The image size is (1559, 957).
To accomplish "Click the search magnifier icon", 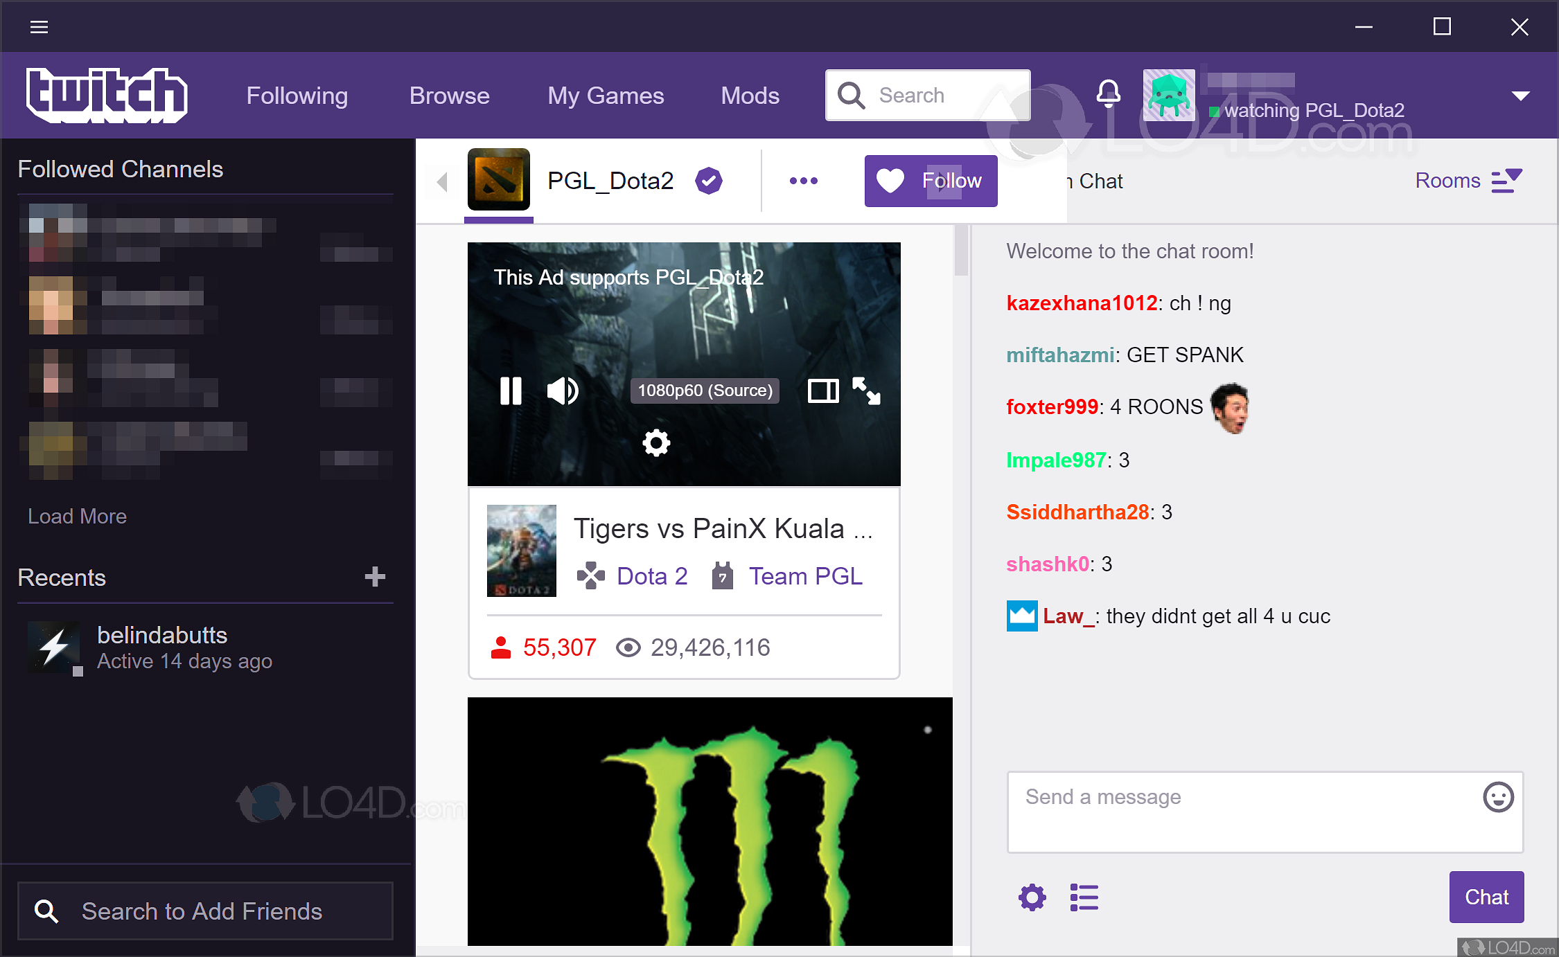I will [x=851, y=95].
